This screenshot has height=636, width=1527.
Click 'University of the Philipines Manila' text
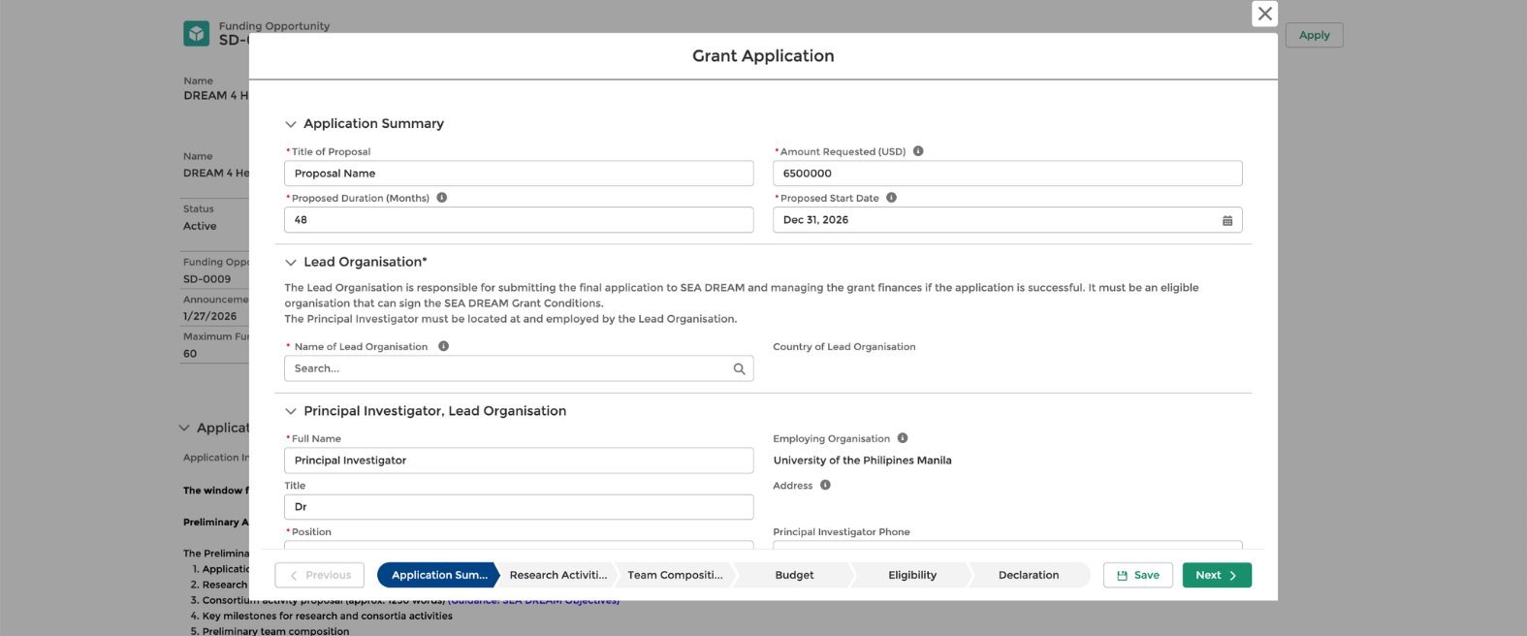pos(862,461)
